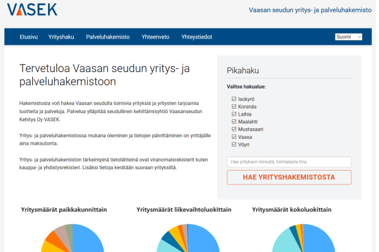Toggle the Korsnäs checkbox
Viewport: 379px width, 252px height.
click(x=234, y=107)
